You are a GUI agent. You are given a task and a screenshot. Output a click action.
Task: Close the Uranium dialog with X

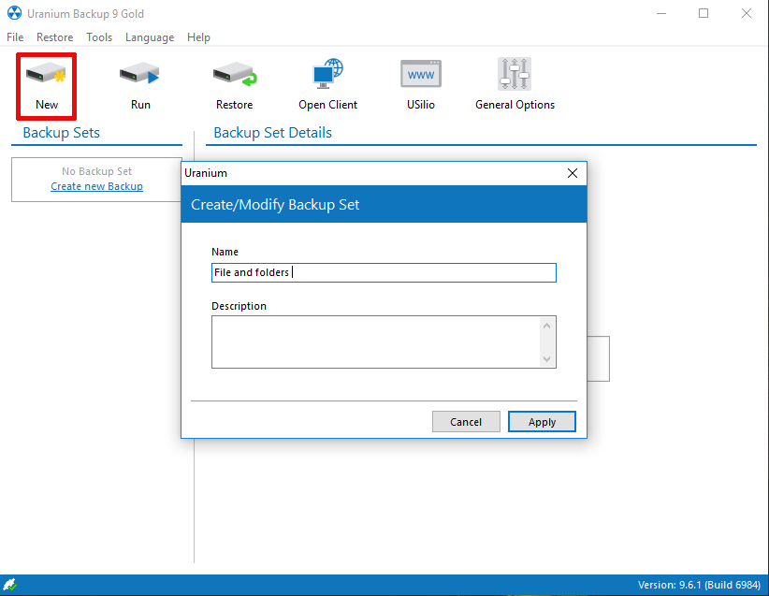pos(573,173)
